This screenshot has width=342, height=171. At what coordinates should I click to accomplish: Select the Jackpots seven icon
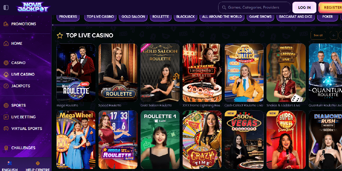[6, 86]
